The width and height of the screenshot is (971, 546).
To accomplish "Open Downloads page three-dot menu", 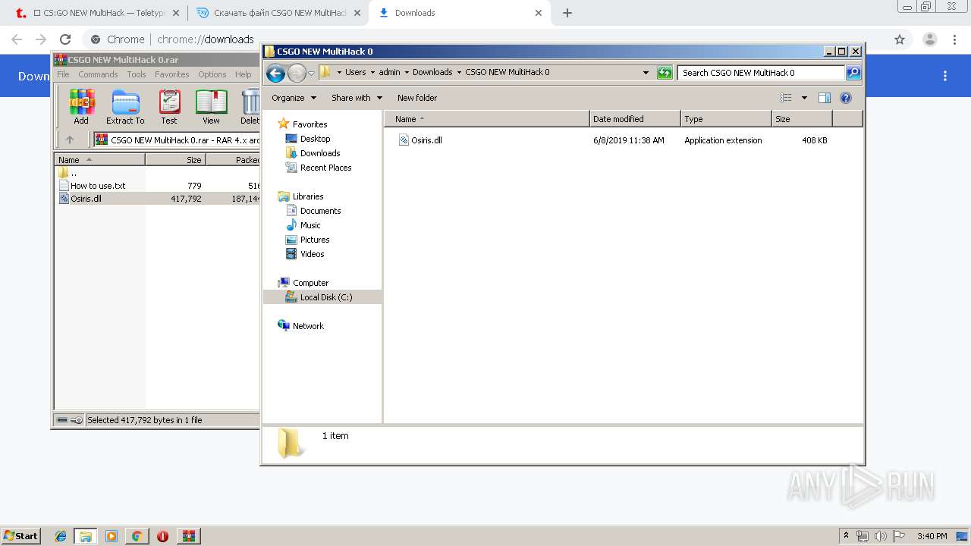I will click(x=945, y=76).
